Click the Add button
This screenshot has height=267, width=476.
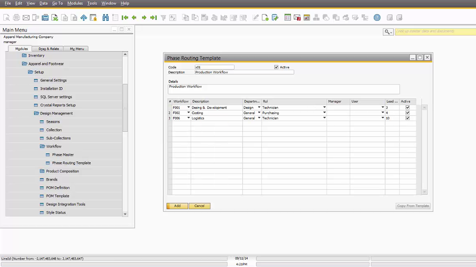click(x=177, y=206)
